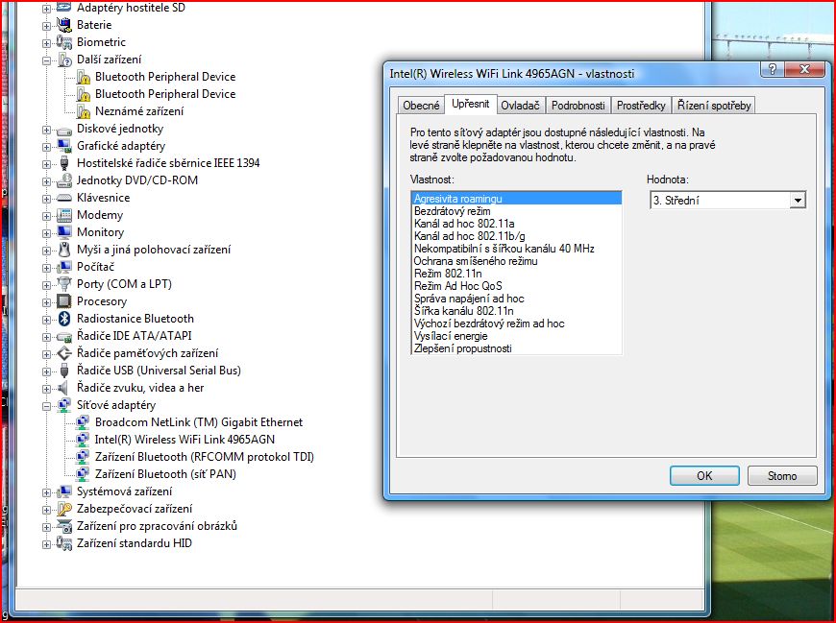Viewport: 836px width, 623px height.
Task: Switch to the Obecné tab
Action: [421, 106]
